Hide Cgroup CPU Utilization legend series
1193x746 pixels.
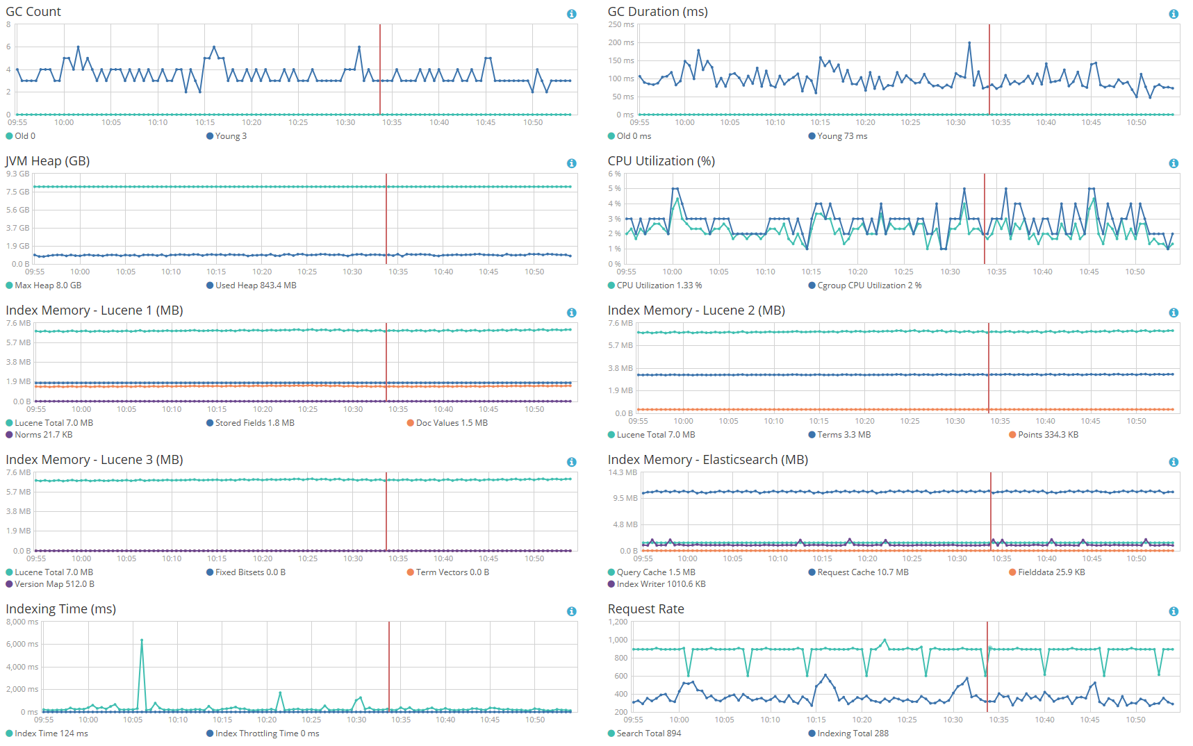[865, 285]
